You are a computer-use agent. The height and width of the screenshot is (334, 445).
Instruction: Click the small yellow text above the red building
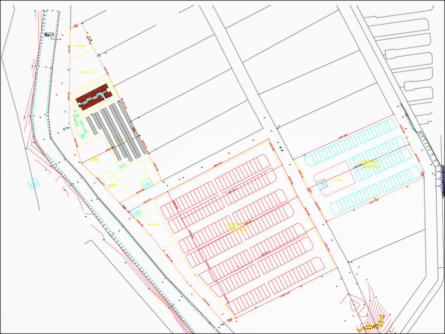pos(86,72)
